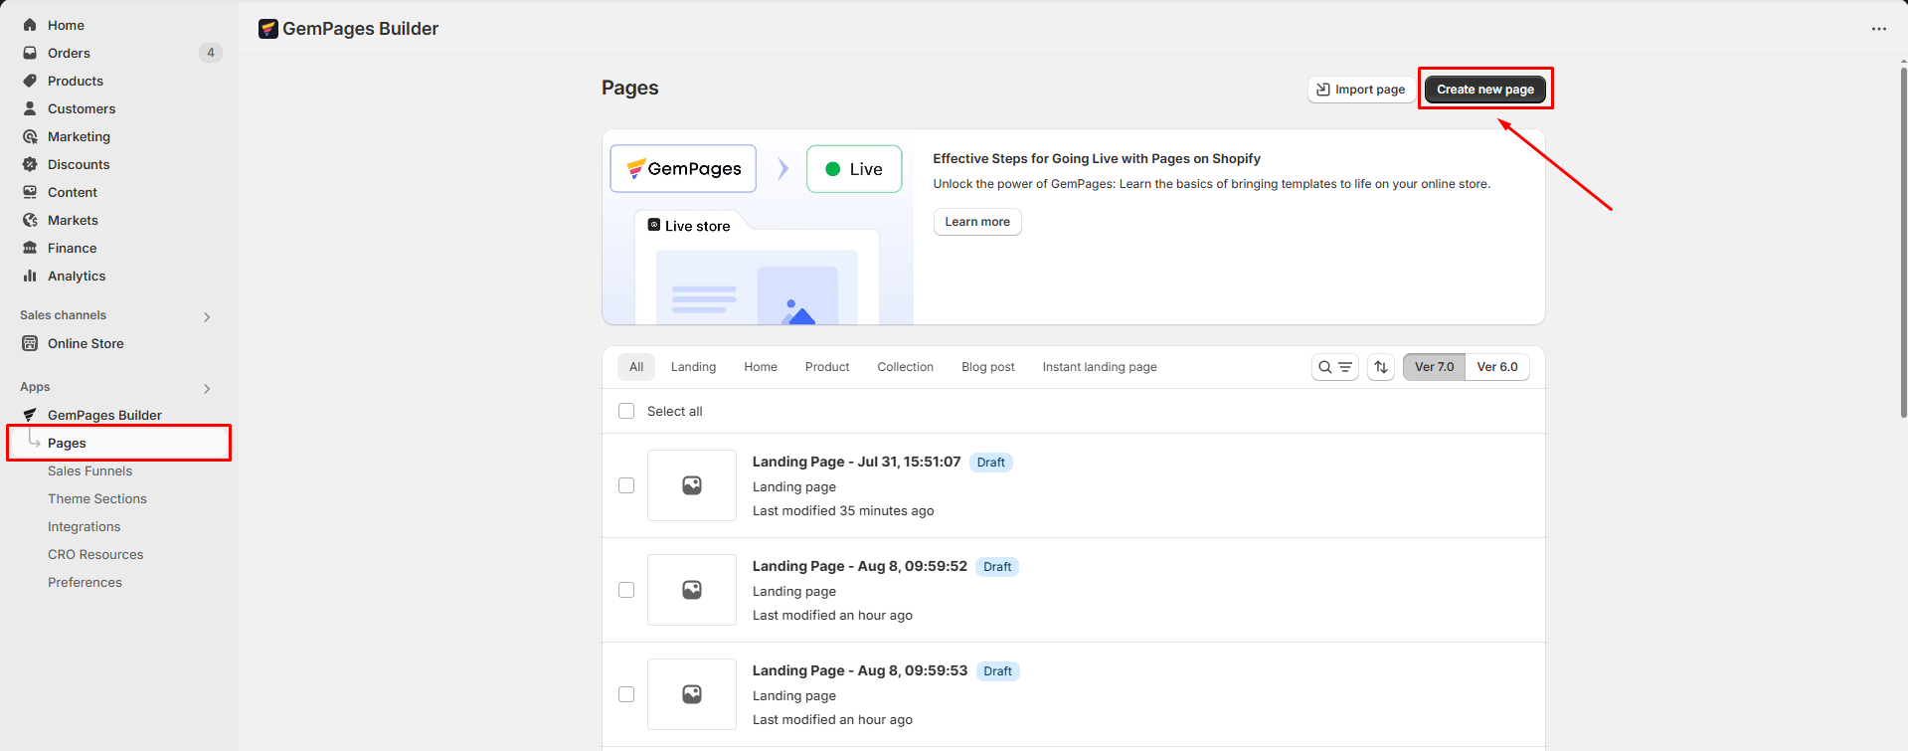Open the Instant landing page tab
This screenshot has width=1908, height=751.
1099,367
